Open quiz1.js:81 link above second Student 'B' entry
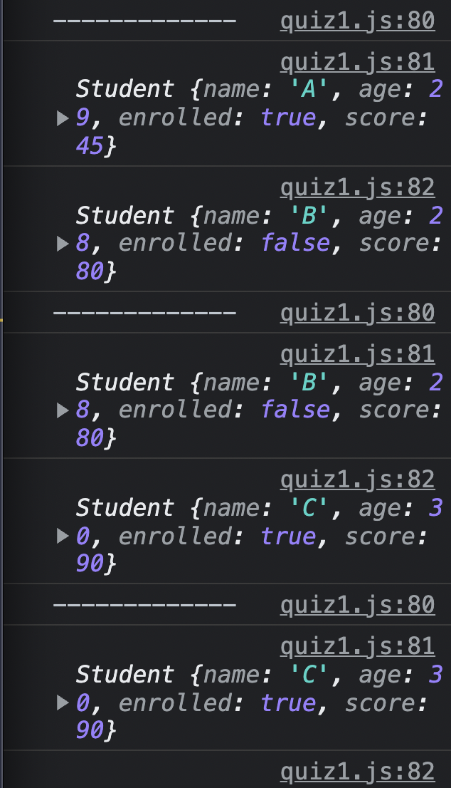The height and width of the screenshot is (788, 451). click(x=357, y=356)
